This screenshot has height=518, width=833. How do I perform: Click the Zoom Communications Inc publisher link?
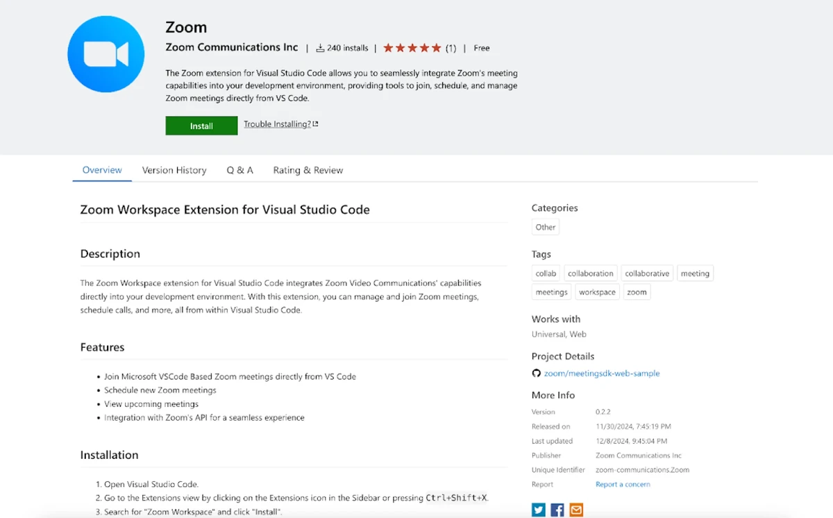232,47
